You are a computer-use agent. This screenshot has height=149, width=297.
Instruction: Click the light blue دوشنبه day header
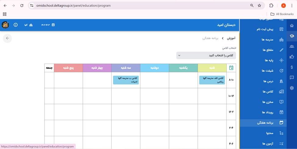(154, 68)
